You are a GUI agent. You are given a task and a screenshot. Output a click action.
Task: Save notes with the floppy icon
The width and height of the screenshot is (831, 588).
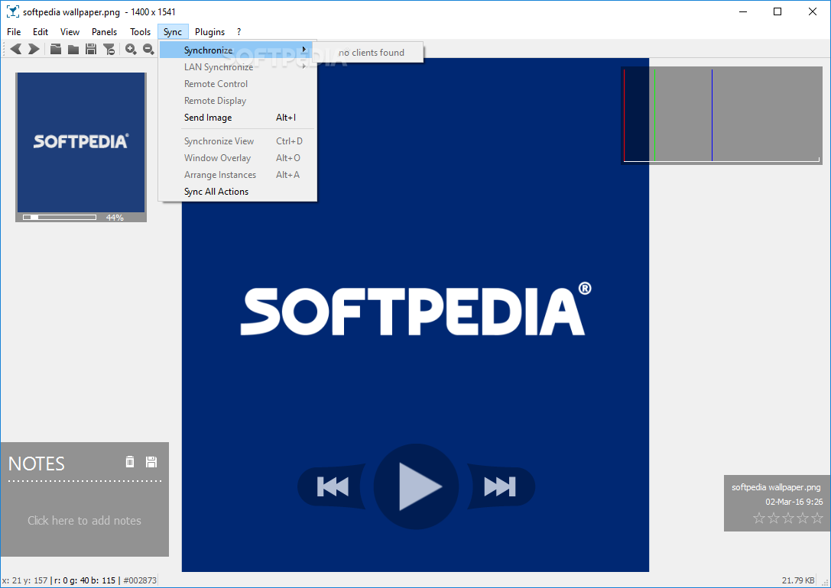point(151,462)
